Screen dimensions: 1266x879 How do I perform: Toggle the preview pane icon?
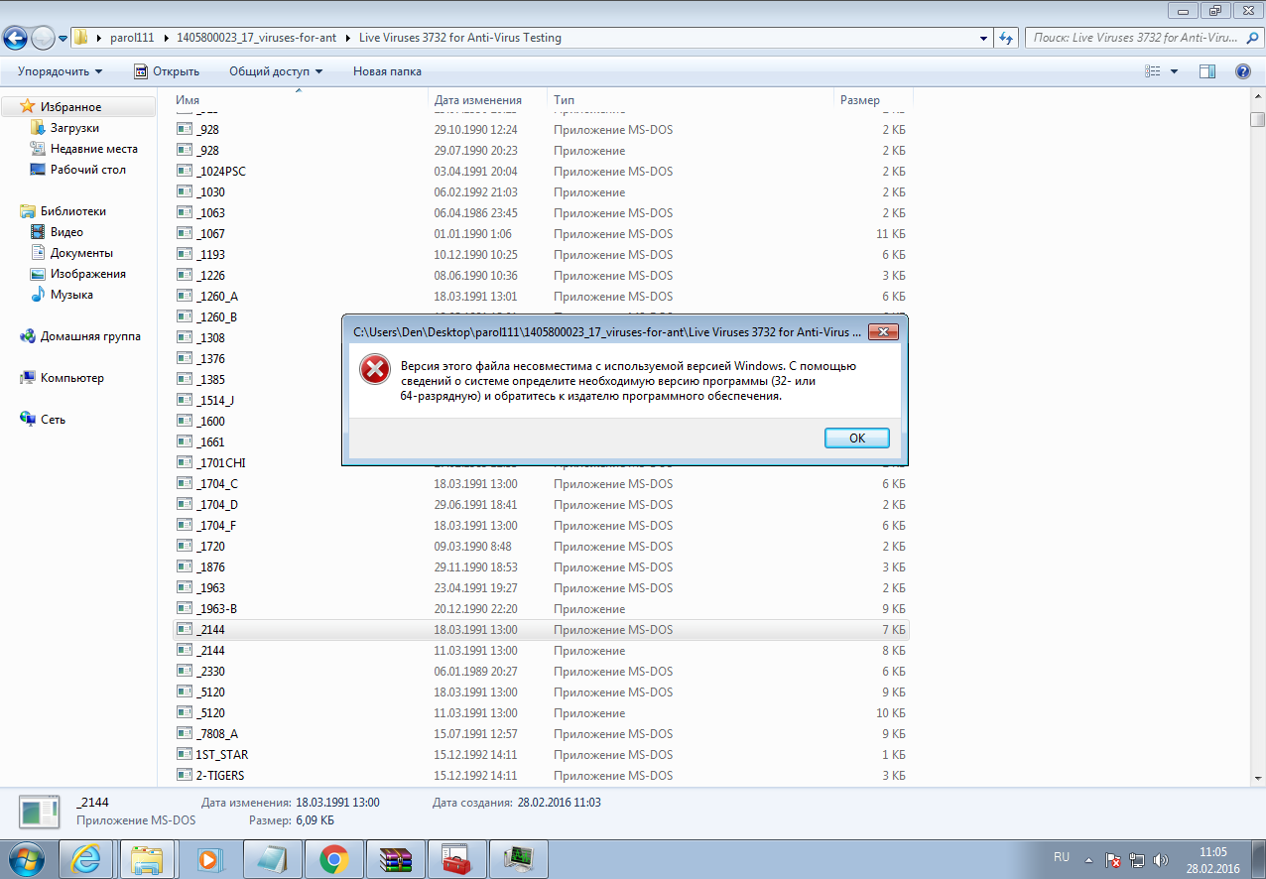pos(1207,71)
